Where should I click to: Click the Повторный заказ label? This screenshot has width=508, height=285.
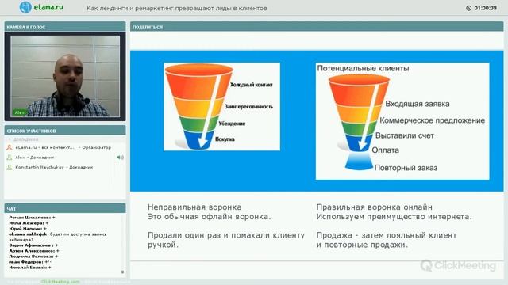tap(406, 168)
